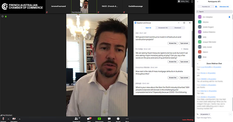
Task: Click the Record icon
Action: (x=118, y=118)
